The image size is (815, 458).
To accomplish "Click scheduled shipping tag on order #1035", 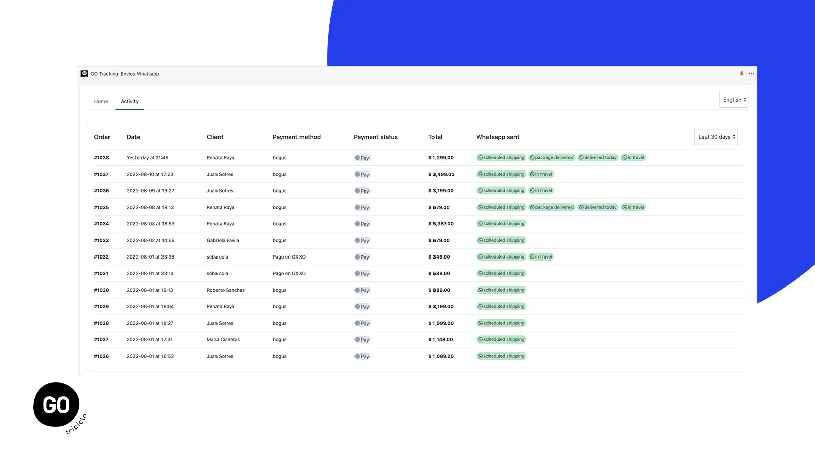I will (501, 207).
